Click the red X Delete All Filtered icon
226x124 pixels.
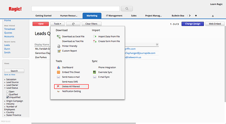58,86
